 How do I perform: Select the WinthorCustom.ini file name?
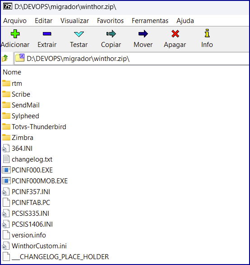click(x=39, y=246)
